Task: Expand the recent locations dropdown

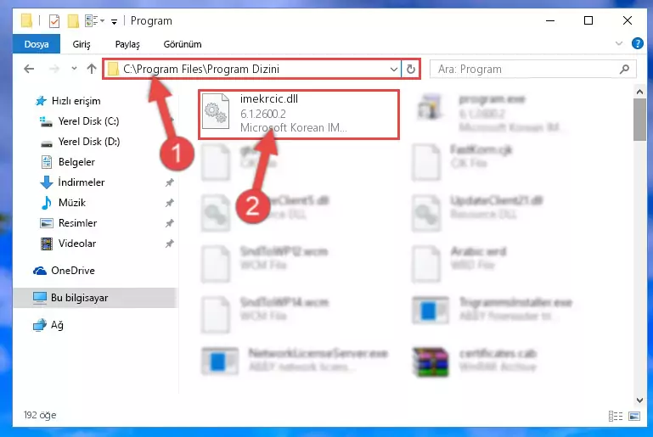Action: [x=74, y=69]
